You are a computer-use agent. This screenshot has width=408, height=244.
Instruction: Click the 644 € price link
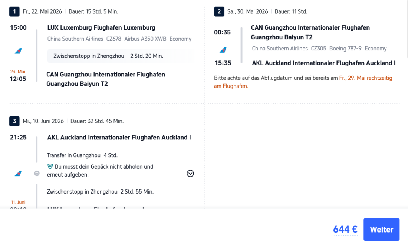point(345,230)
